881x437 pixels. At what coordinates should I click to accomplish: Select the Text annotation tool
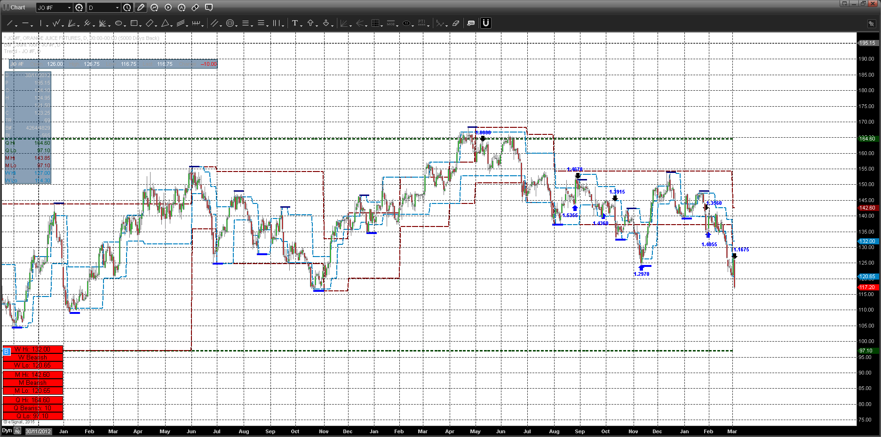coord(295,23)
